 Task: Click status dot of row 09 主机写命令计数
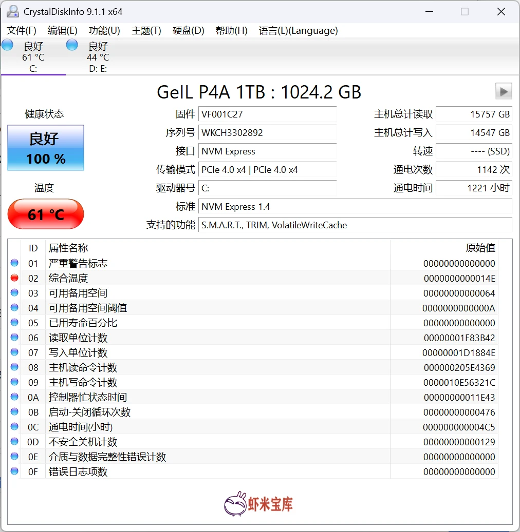click(14, 382)
